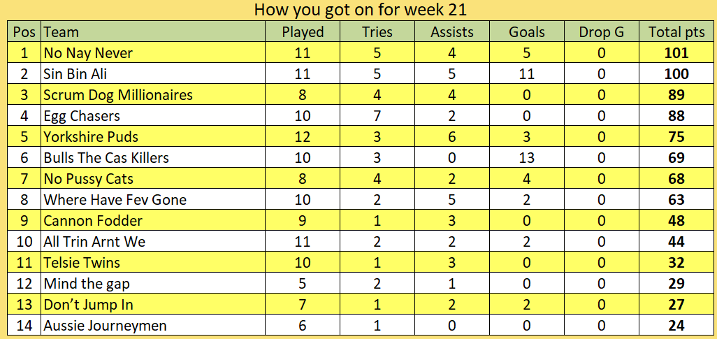The height and width of the screenshot is (339, 717).
Task: Select the Sin Bin Ali team cell
Action: pyautogui.click(x=153, y=73)
